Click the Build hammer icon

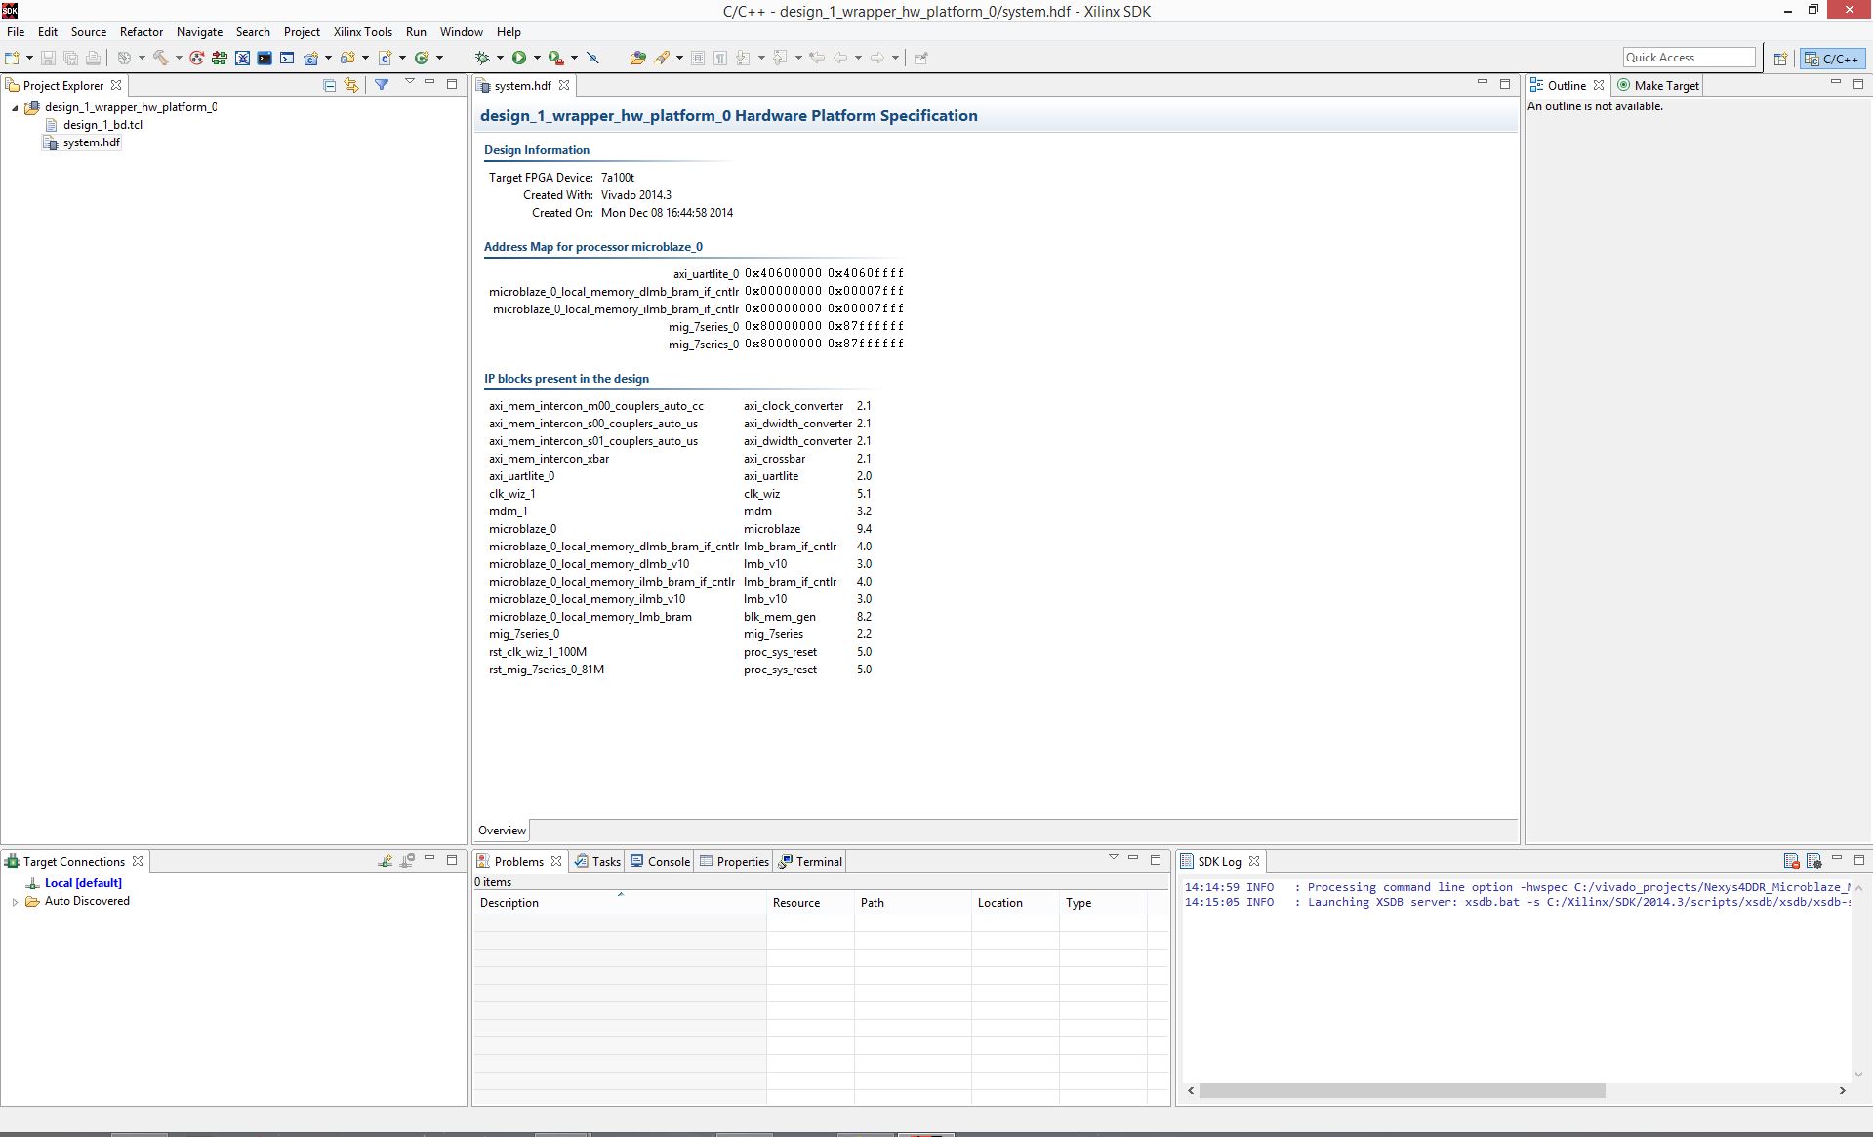pos(161,58)
